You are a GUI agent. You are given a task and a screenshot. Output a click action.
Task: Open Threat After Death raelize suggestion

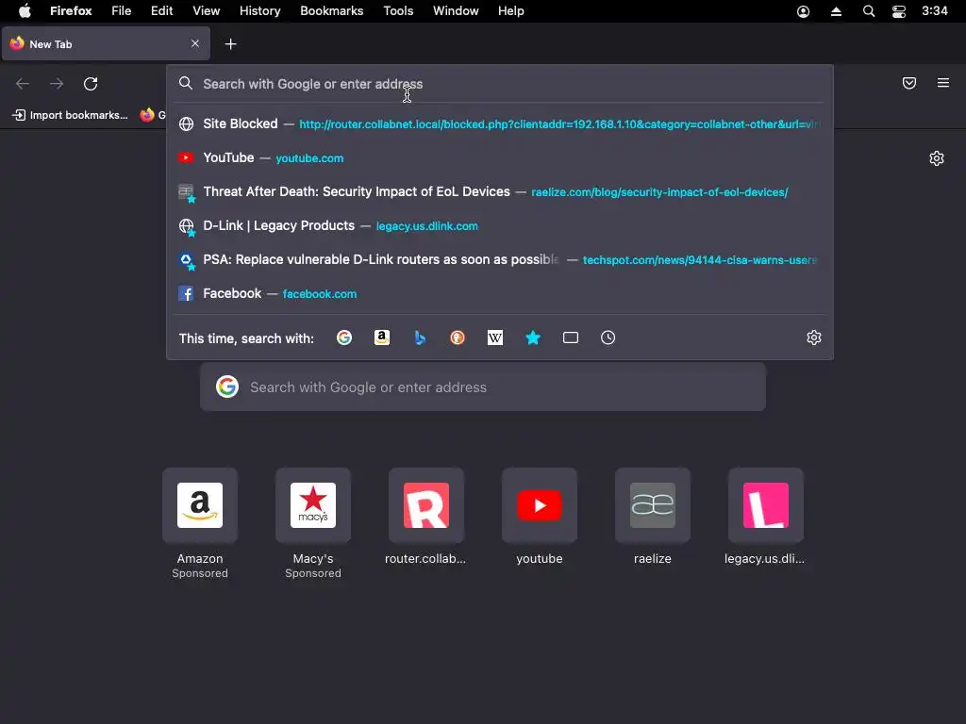[x=500, y=191]
